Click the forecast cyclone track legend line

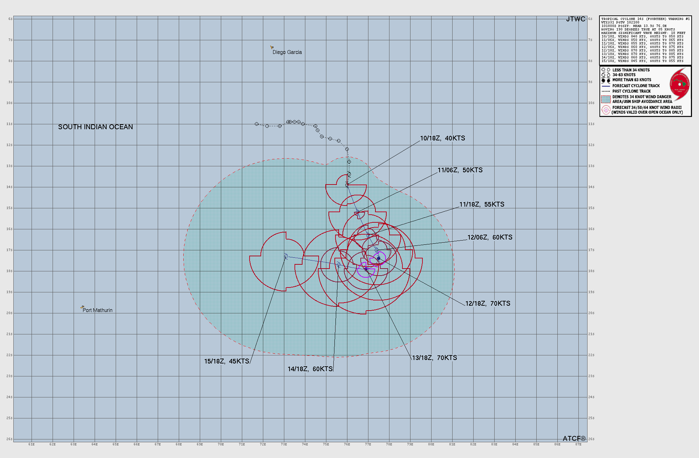click(x=606, y=86)
